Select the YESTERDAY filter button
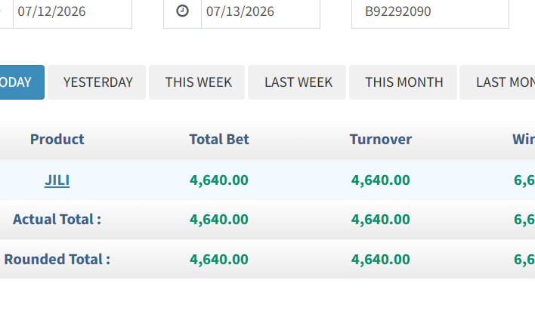Screen dimensions: 535x311 pyautogui.click(x=97, y=82)
